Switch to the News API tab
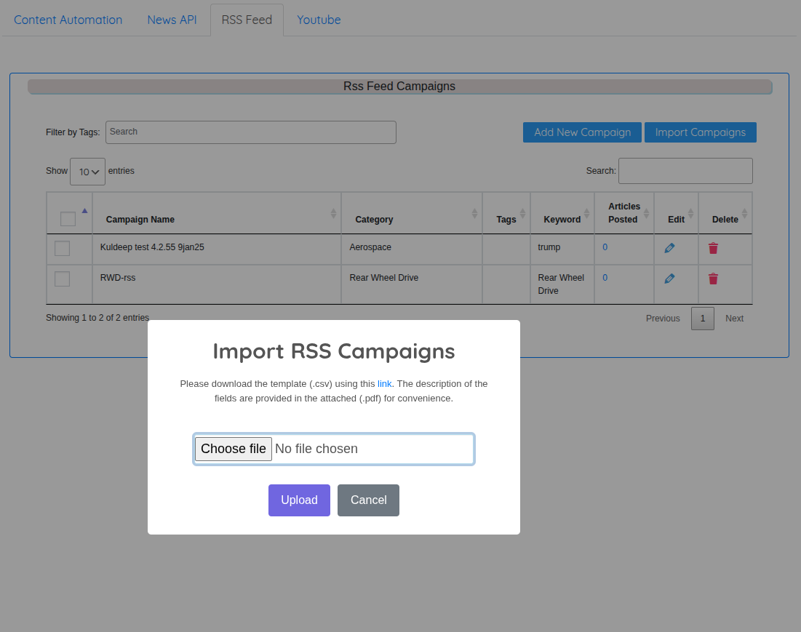This screenshot has width=801, height=632. pos(172,20)
